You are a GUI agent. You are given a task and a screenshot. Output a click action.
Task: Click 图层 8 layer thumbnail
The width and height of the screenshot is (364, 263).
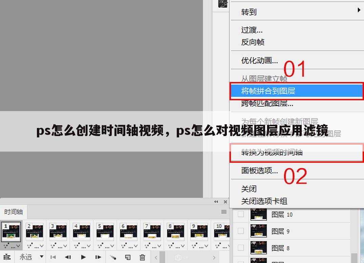tap(259, 248)
